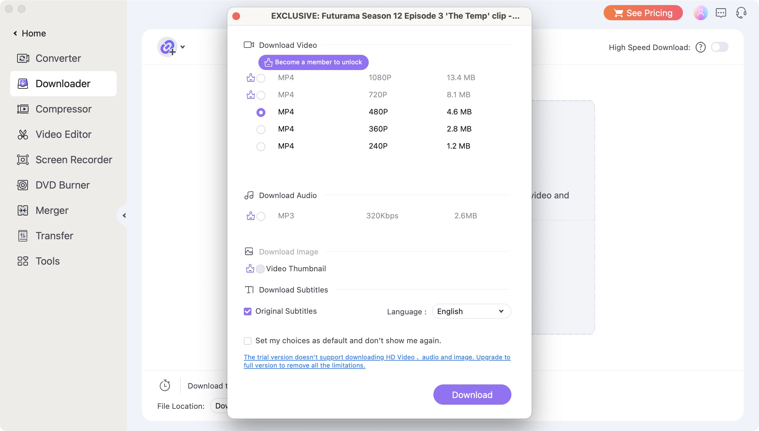The height and width of the screenshot is (431, 759).
Task: Click the Become a member to unlock button
Action: click(313, 62)
